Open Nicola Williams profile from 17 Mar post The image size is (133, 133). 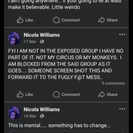pos(42,35)
